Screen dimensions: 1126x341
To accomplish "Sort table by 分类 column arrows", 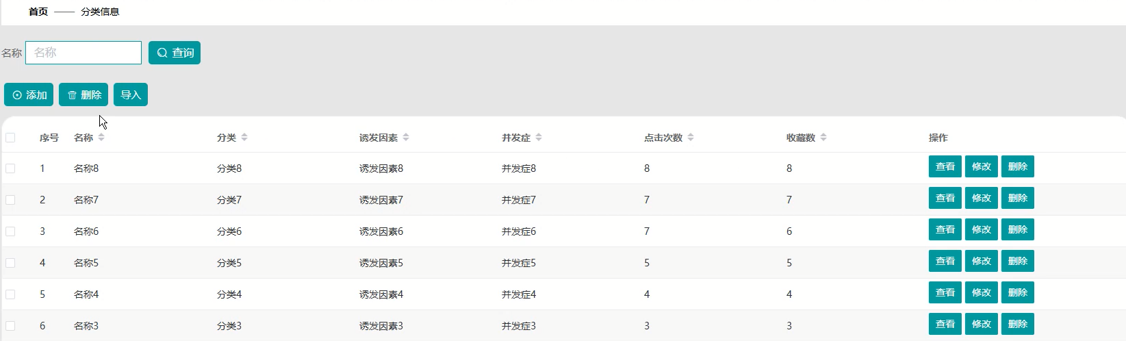I will point(244,138).
